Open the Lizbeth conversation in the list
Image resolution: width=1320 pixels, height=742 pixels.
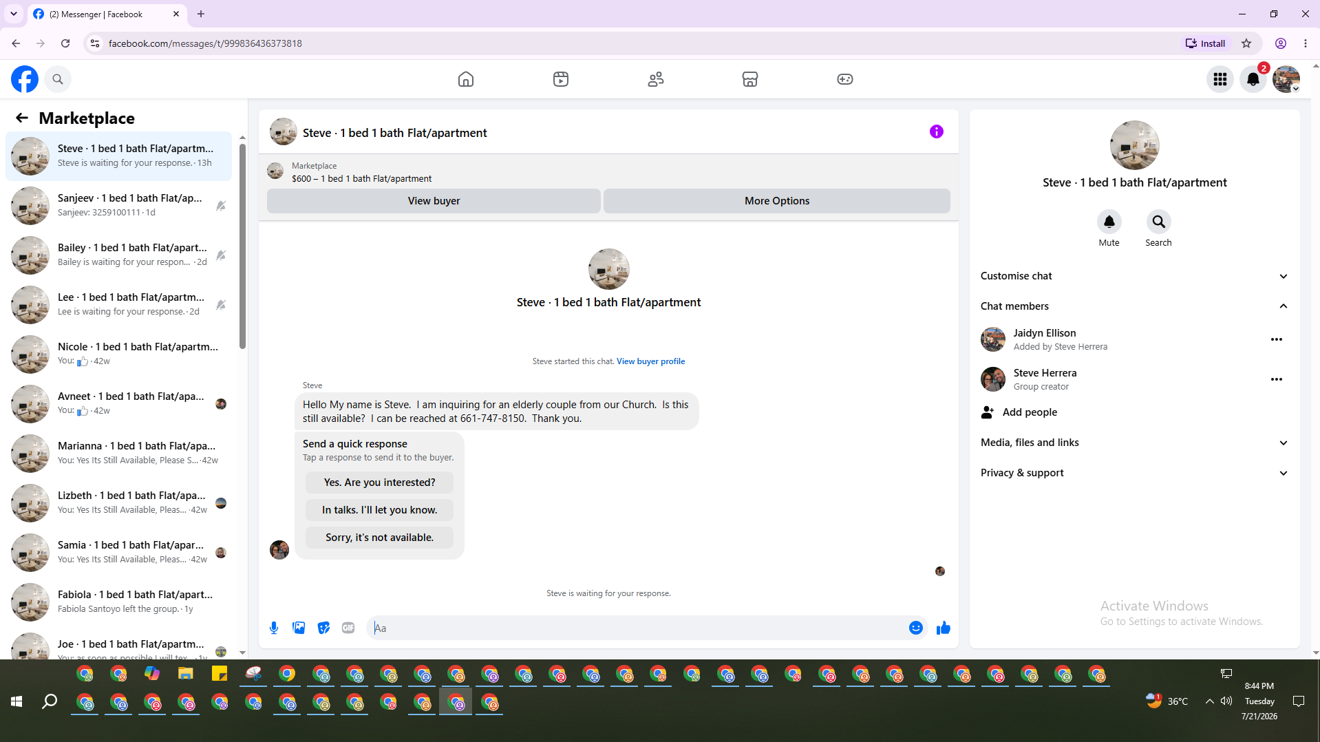[119, 503]
